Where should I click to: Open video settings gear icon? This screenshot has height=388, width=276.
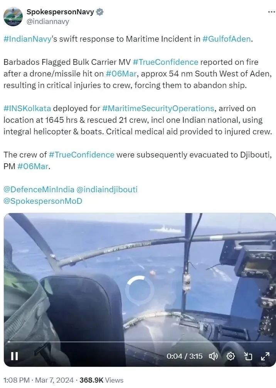[231, 356]
